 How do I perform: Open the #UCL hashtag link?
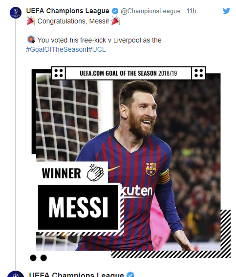(97, 49)
